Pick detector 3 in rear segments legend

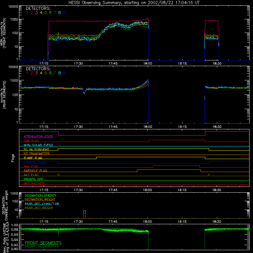pos(36,73)
